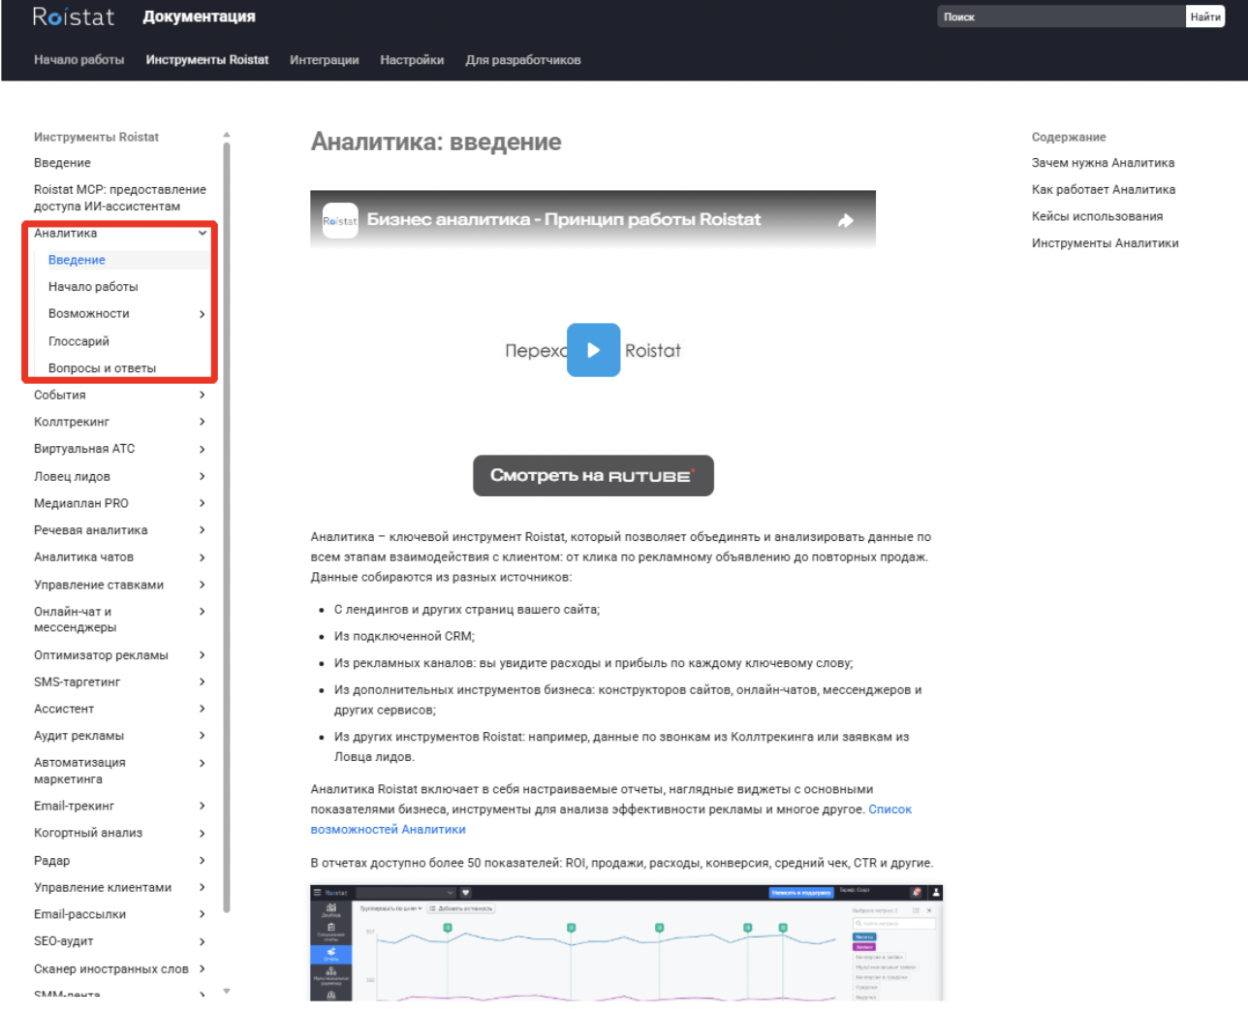Viewport: 1248px width, 1016px height.
Task: Open the Вопросы и ответы sidebar page
Action: coord(102,368)
